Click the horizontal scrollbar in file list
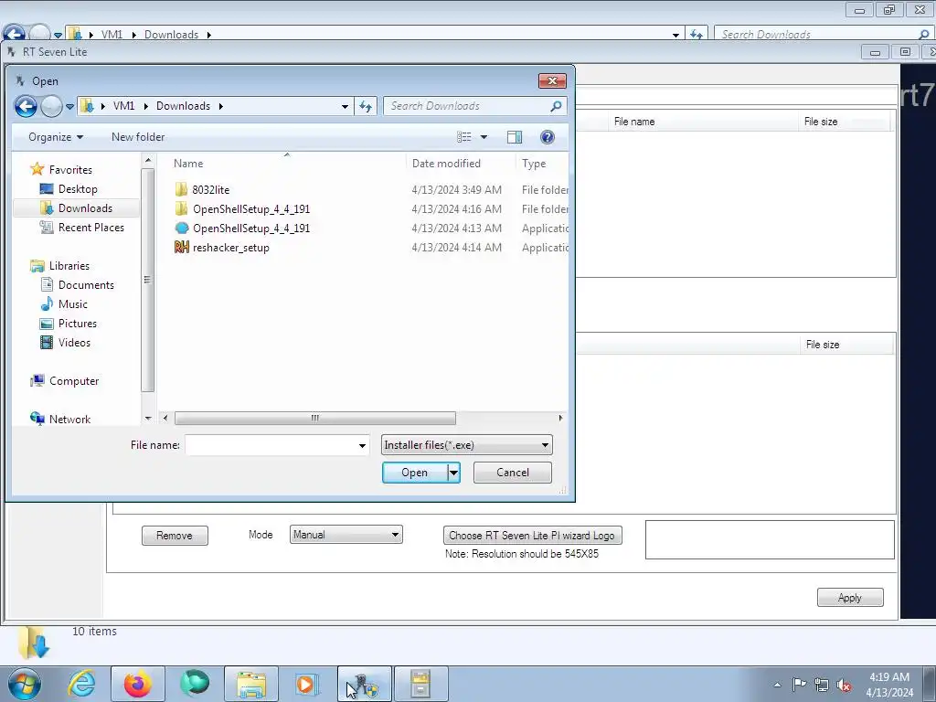936x702 pixels. point(315,418)
